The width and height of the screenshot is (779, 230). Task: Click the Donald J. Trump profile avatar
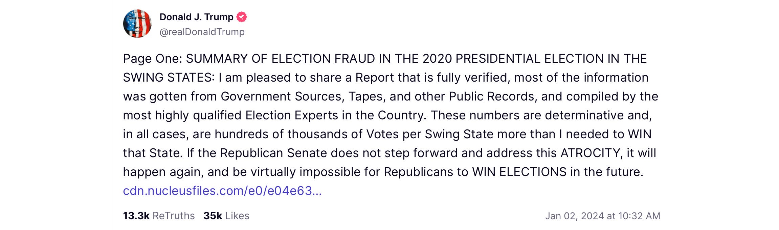(137, 24)
